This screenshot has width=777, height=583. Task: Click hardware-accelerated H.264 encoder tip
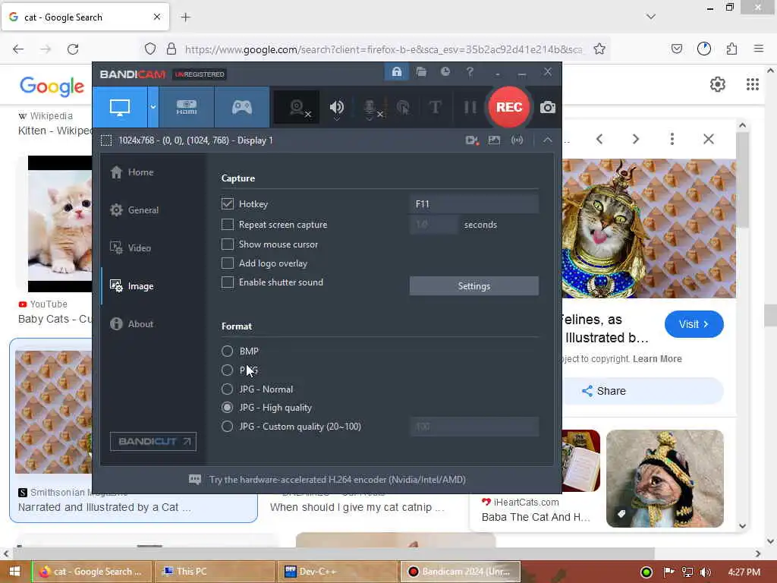[x=337, y=480]
